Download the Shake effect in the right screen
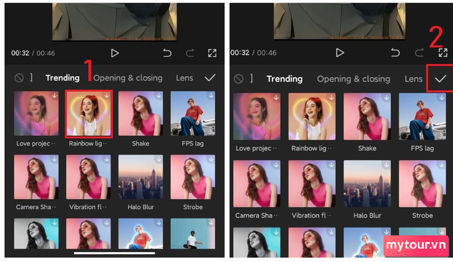This screenshot has width=453, height=262. point(386,98)
